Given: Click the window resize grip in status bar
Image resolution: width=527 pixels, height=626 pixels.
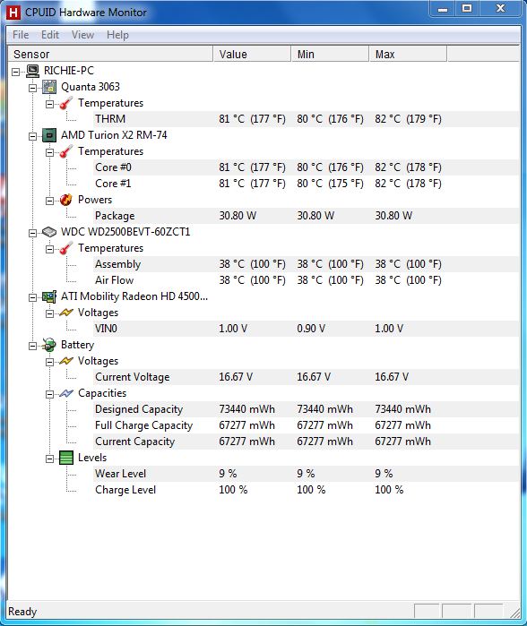Looking at the screenshot, I should pos(515,612).
